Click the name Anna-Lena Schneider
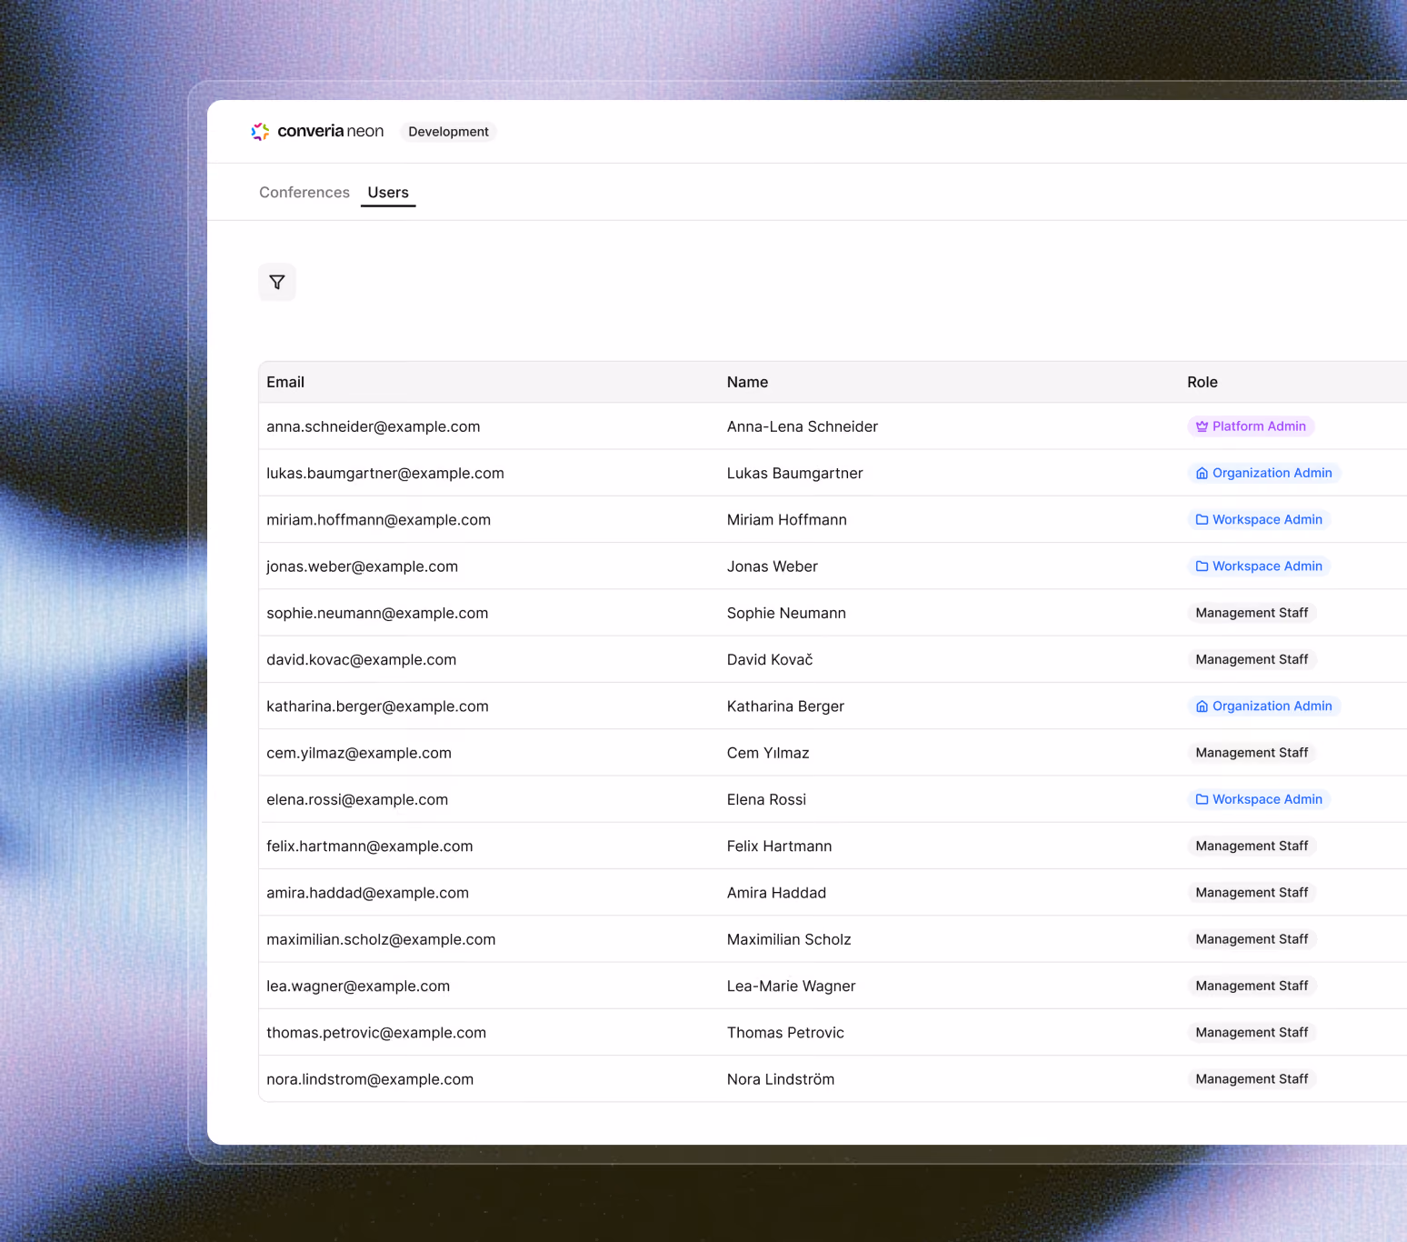The height and width of the screenshot is (1242, 1407). [803, 426]
